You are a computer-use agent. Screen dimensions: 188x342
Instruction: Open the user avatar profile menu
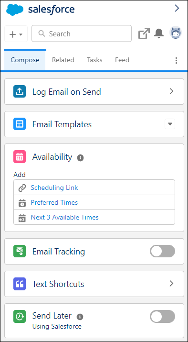click(176, 33)
